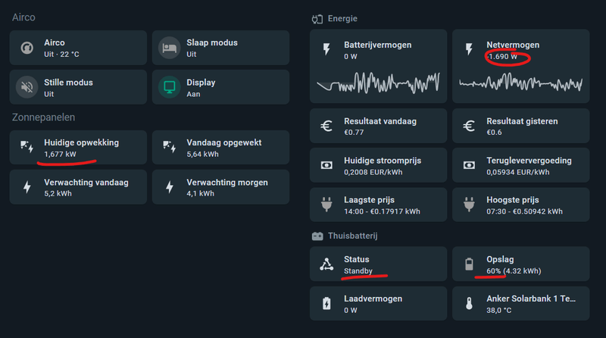Click the 1,677 kW value
The image size is (606, 338).
coord(60,154)
